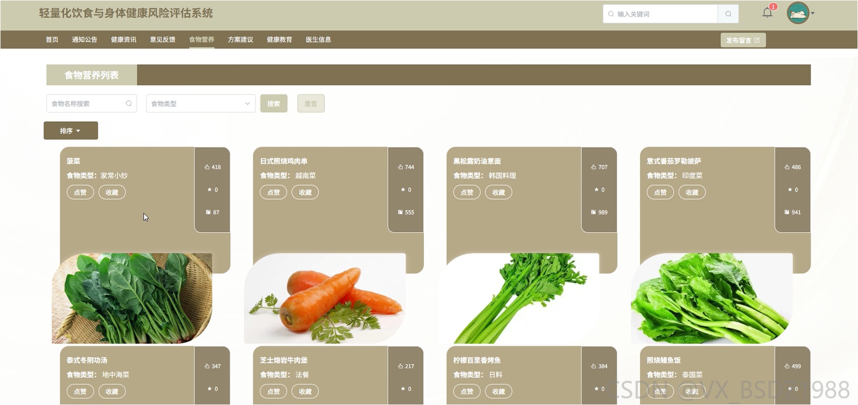Click the 食物名称搜索 input field
The image size is (858, 405).
[92, 104]
